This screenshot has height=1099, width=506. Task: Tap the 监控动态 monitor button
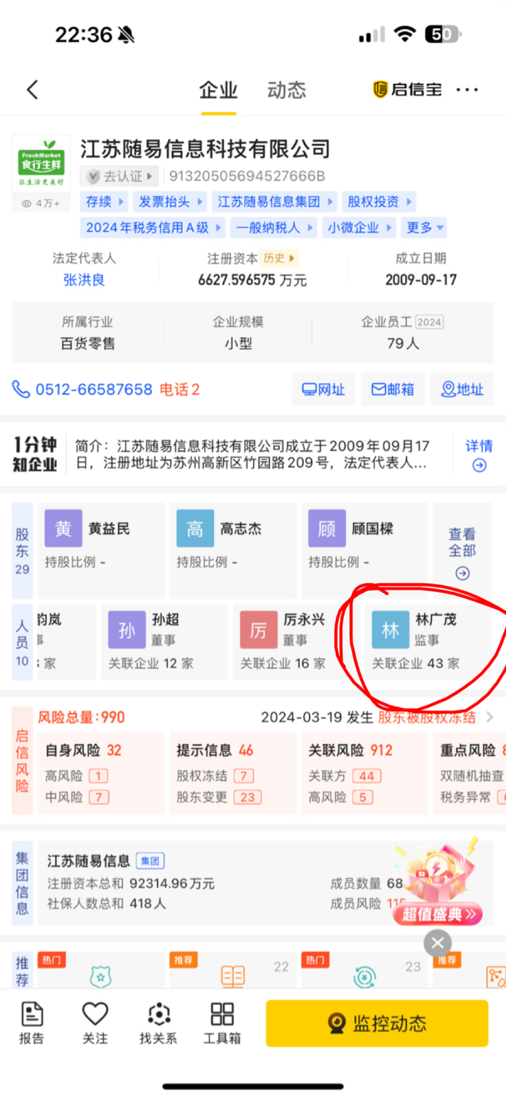pyautogui.click(x=377, y=1023)
